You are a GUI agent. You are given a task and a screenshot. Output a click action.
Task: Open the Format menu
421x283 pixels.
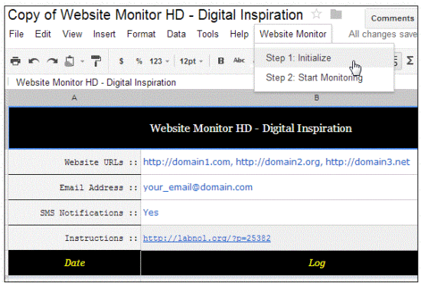click(x=142, y=35)
